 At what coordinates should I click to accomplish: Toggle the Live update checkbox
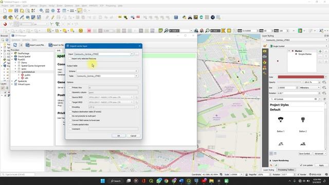pos(301,165)
